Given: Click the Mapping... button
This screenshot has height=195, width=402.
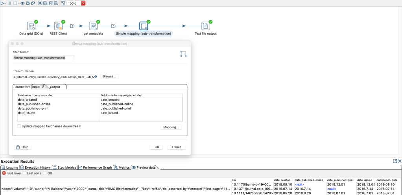Looking at the screenshot, I should click(171, 127).
